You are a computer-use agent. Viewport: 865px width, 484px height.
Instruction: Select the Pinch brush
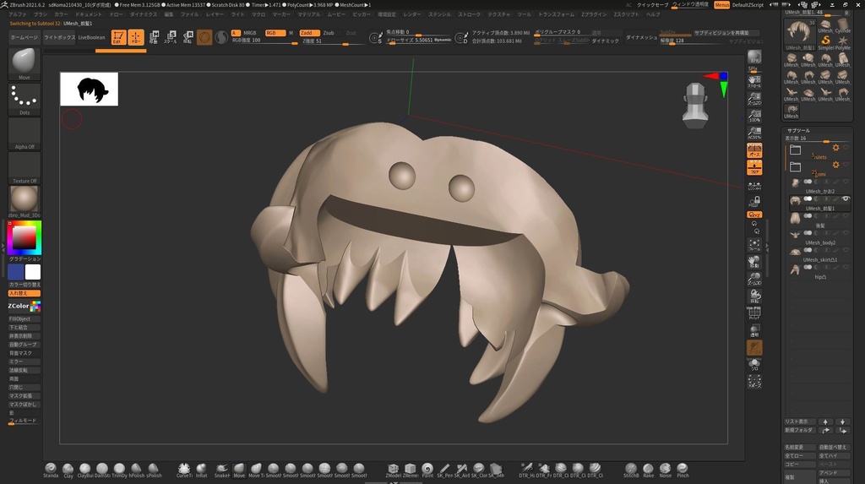pos(683,469)
